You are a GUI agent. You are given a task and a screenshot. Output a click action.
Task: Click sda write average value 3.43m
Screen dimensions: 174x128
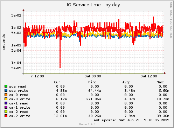130,91
